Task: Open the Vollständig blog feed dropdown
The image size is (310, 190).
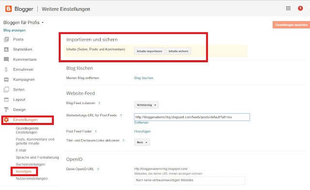Action: click(146, 105)
